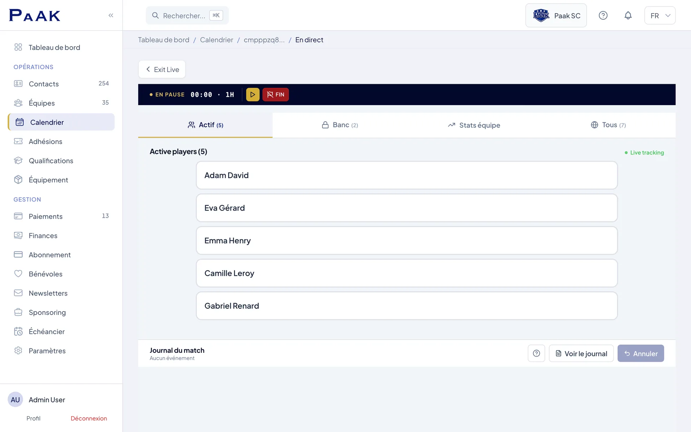The image size is (691, 432).
Task: Collapse the sidebar with double-chevron icon
Action: [111, 15]
